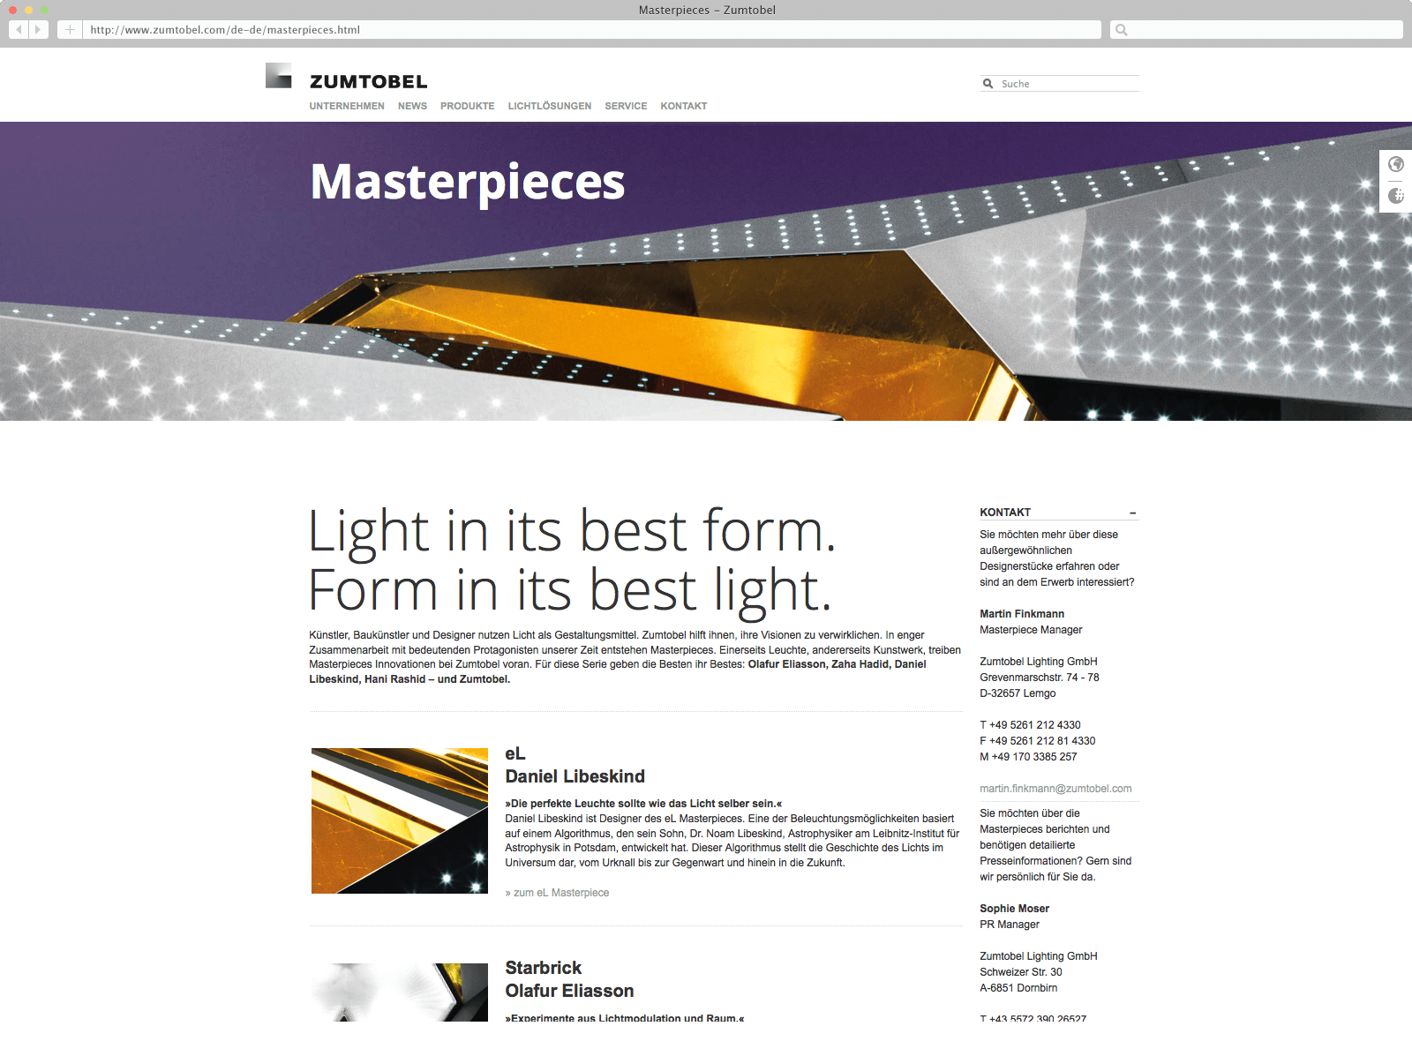Viewport: 1412px width, 1056px height.
Task: Click the browser forward arrow button
Action: [39, 30]
